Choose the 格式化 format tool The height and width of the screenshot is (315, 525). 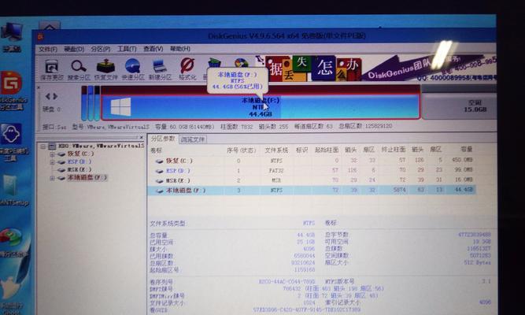tap(187, 69)
